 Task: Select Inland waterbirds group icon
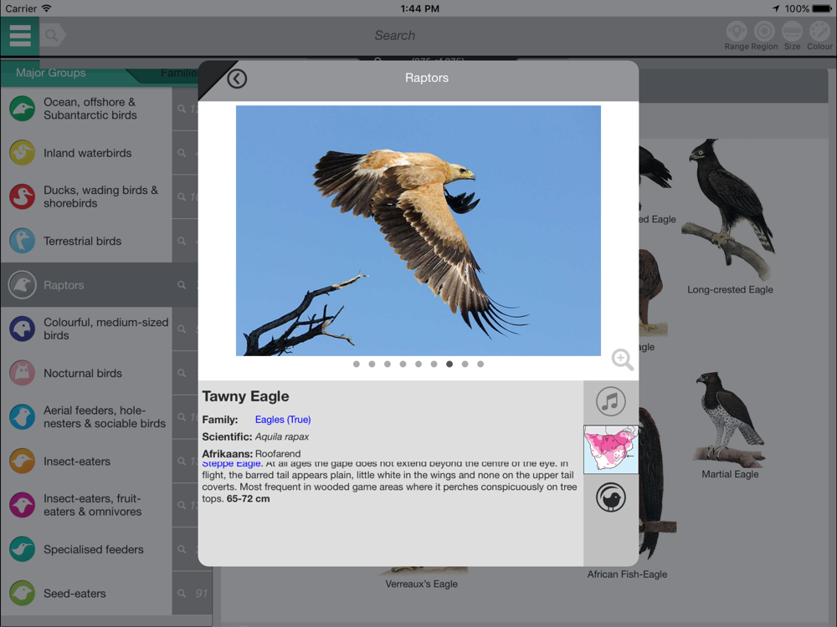(22, 153)
